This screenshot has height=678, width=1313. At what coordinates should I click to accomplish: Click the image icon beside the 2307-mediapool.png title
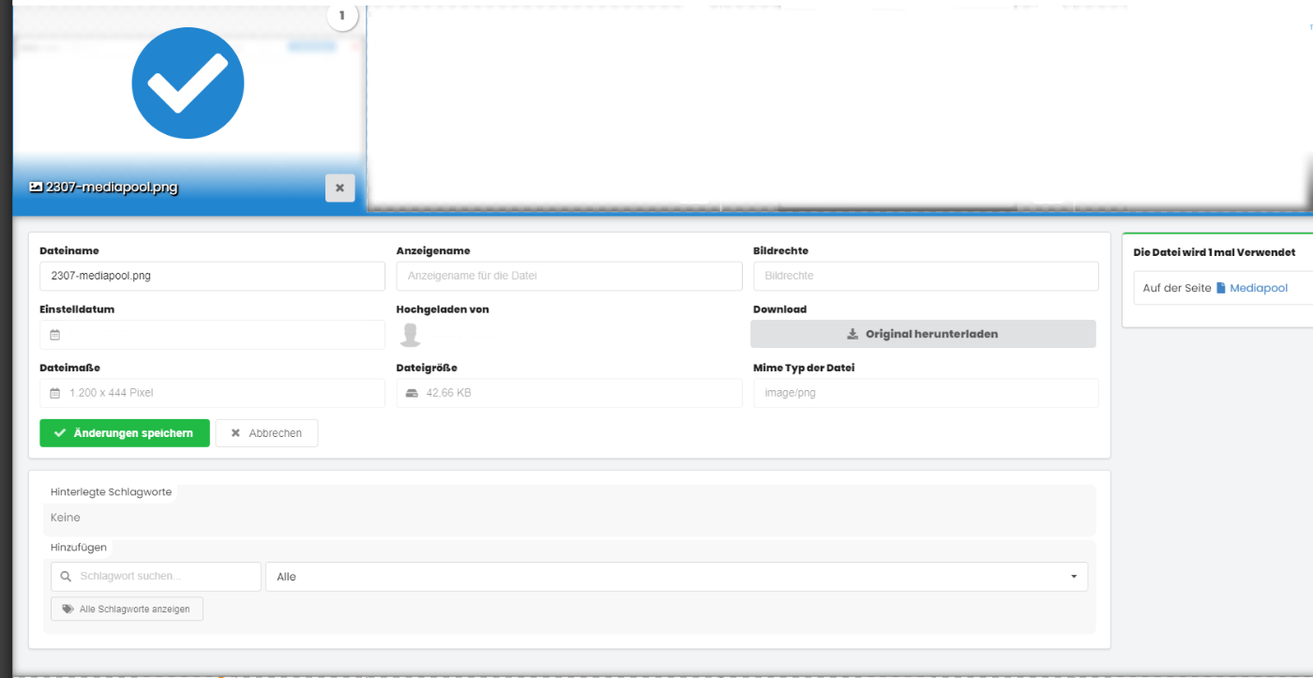point(36,187)
